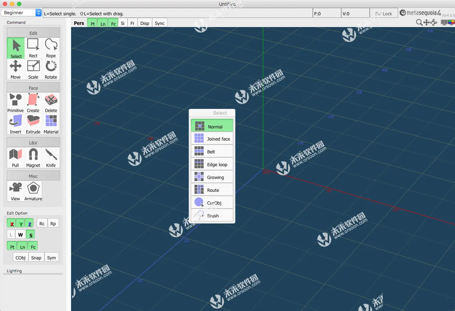This screenshot has height=311, width=455.
Task: Click the Pers view label
Action: pyautogui.click(x=79, y=23)
